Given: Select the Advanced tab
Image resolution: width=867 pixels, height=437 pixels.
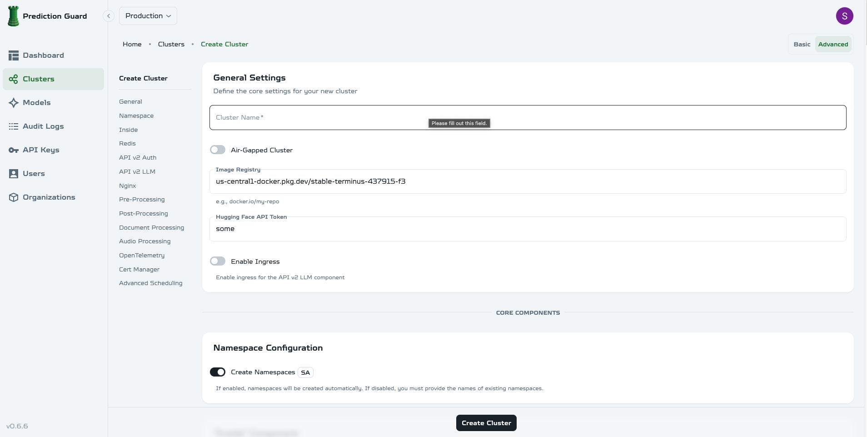Looking at the screenshot, I should (833, 44).
